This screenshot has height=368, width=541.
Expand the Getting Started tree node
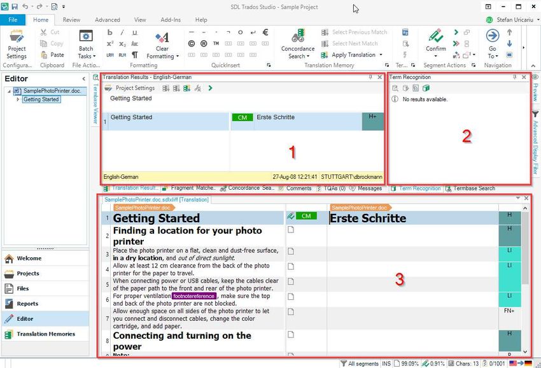18,99
